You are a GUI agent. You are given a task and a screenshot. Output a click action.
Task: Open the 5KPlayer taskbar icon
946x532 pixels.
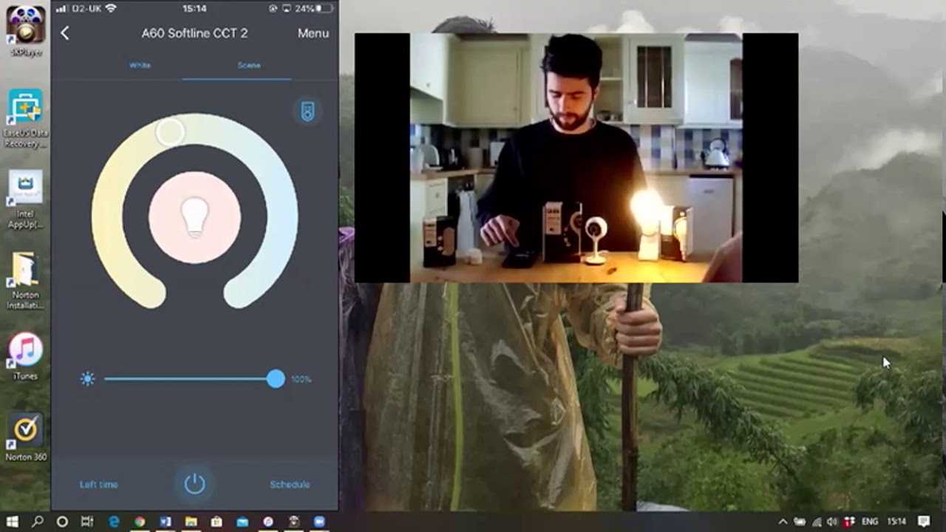[293, 522]
